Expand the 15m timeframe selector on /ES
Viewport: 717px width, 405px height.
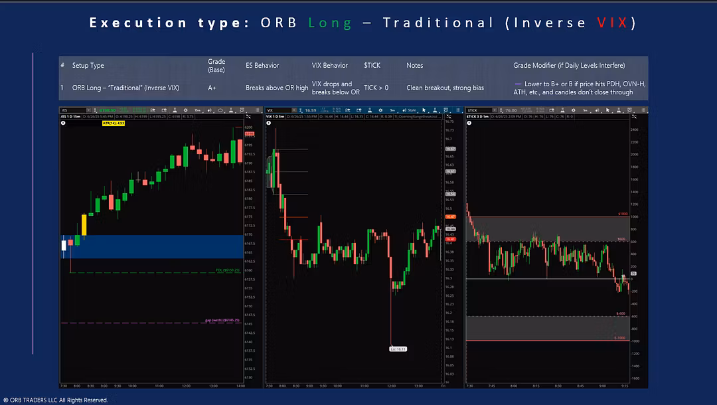(198, 110)
